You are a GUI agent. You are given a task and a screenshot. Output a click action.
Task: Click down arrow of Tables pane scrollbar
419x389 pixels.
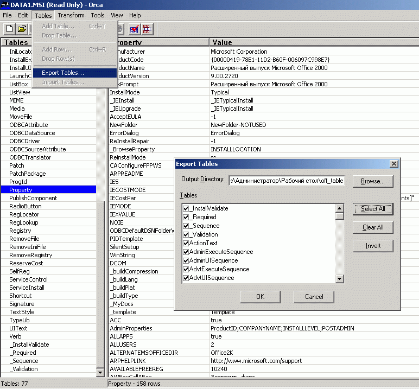click(100, 372)
